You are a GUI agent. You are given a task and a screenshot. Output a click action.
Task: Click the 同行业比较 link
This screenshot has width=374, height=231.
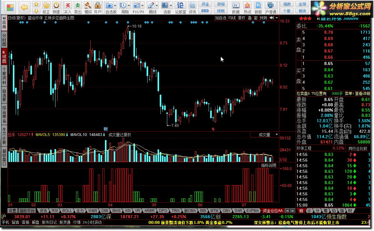358,148
